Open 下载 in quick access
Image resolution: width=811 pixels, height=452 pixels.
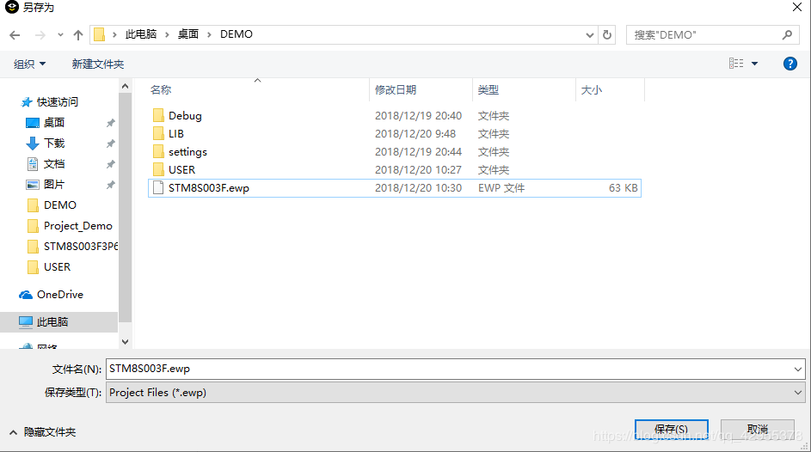(54, 144)
